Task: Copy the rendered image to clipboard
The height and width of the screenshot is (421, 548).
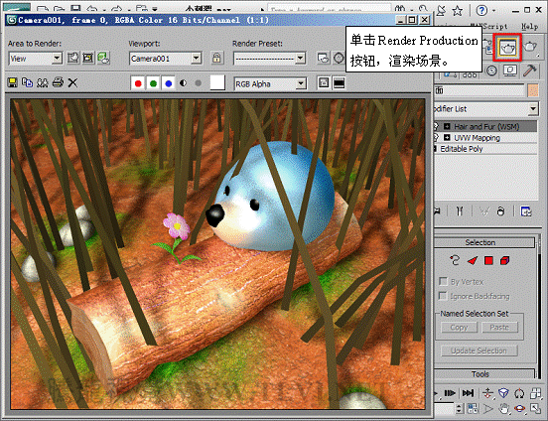Action: point(27,82)
